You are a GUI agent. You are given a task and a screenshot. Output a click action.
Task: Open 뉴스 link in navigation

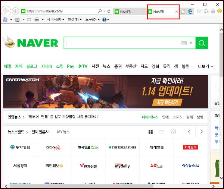click(x=106, y=66)
